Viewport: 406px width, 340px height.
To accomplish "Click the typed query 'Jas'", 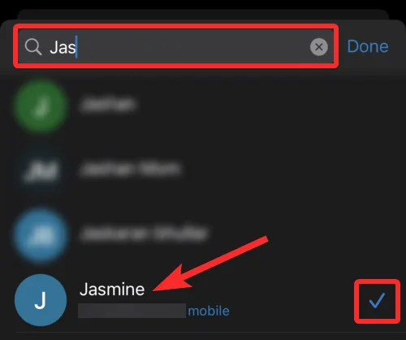I will click(63, 47).
